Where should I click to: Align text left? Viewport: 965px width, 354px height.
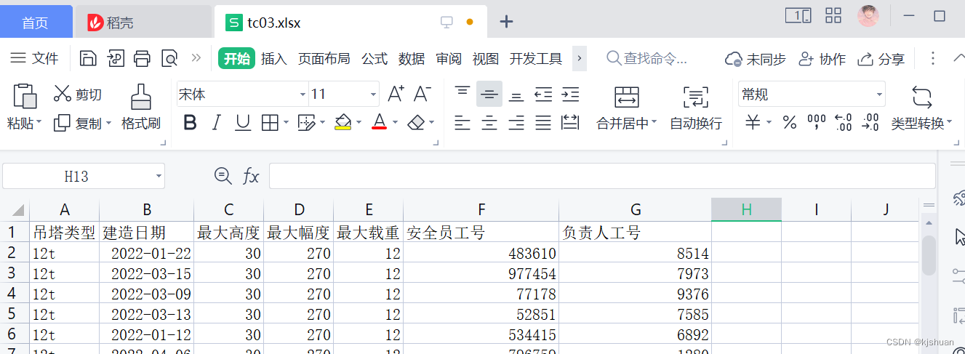[x=463, y=122]
